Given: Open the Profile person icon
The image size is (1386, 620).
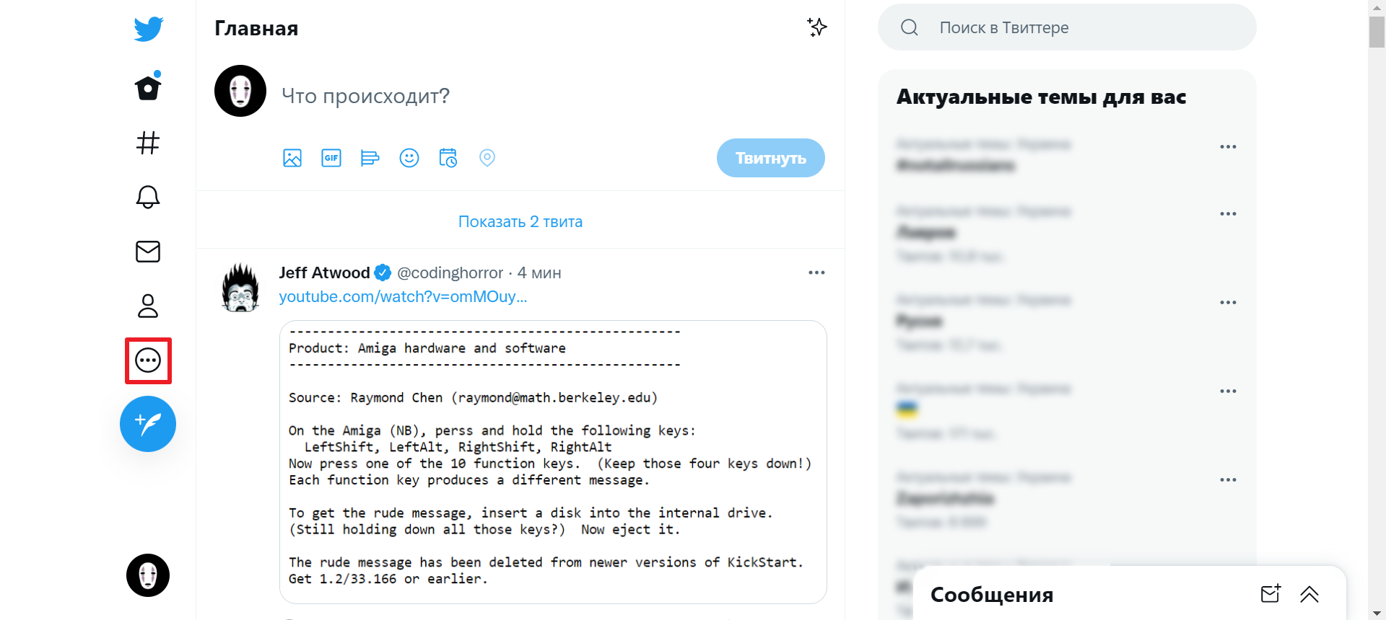Looking at the screenshot, I should click(148, 306).
